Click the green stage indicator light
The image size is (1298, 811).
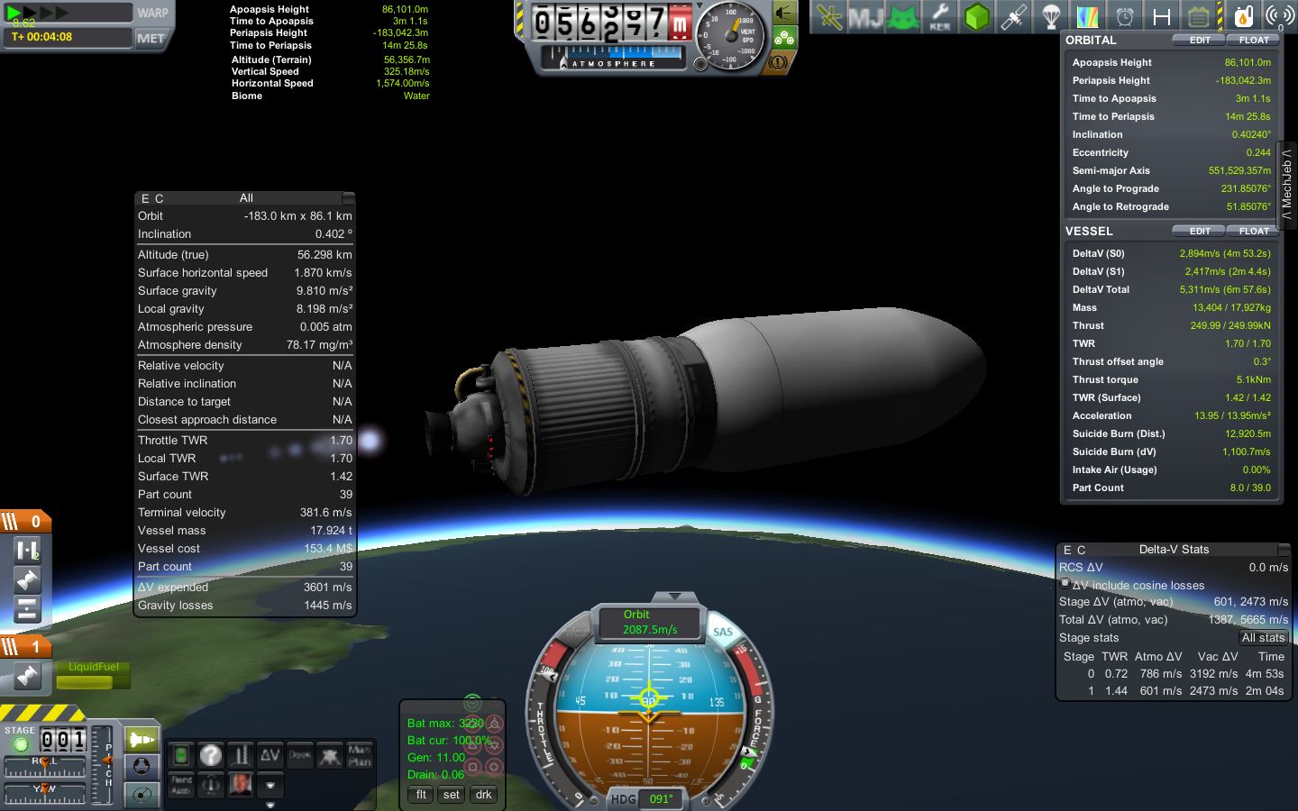[x=21, y=744]
